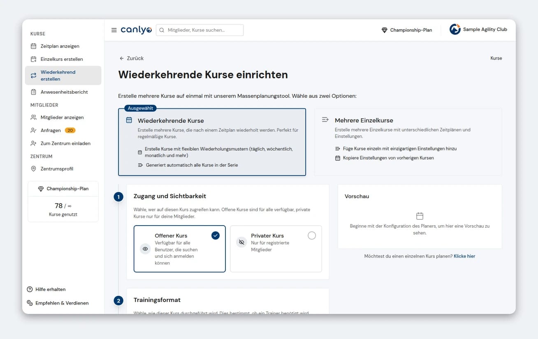Screen dimensions: 538x339
Task: Choose the Wiederkehrende Kurse option card
Action: (212, 142)
